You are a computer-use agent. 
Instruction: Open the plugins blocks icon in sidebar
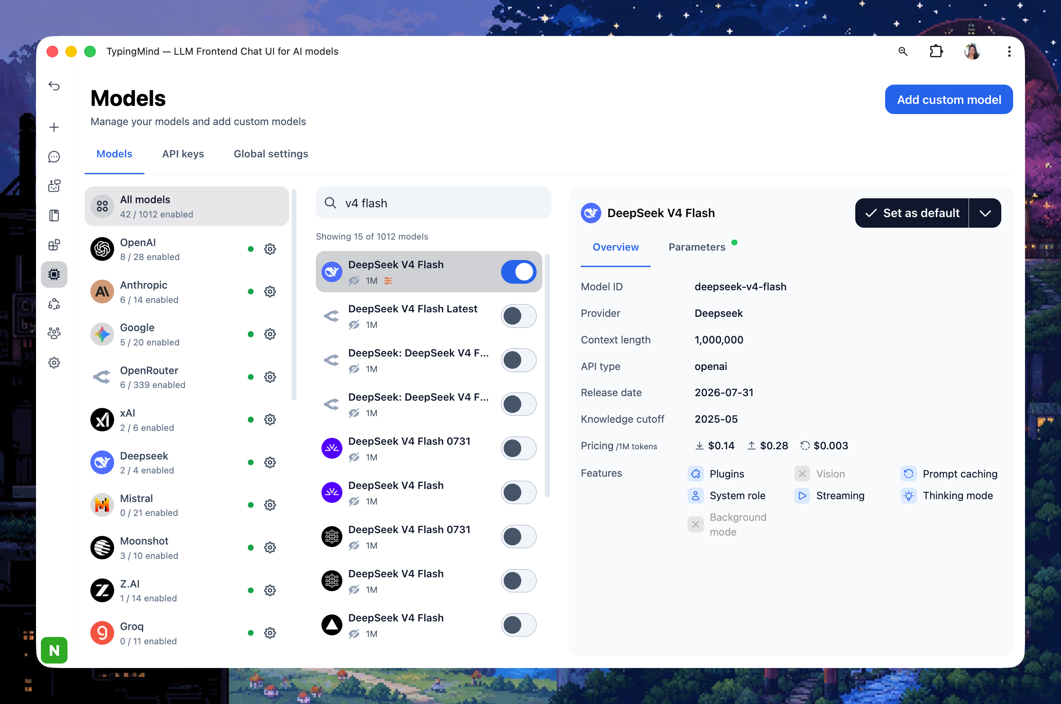coord(54,245)
